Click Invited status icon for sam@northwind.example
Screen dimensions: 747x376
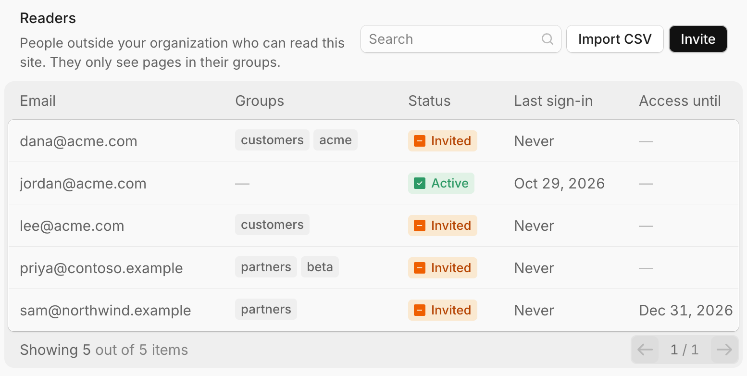[x=420, y=310]
